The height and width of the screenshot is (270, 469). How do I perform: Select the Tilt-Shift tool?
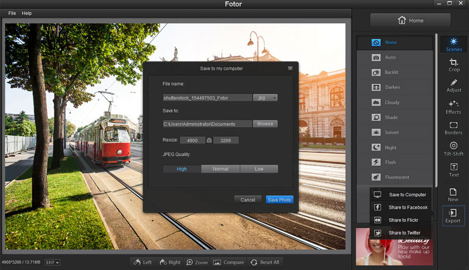pyautogui.click(x=453, y=149)
